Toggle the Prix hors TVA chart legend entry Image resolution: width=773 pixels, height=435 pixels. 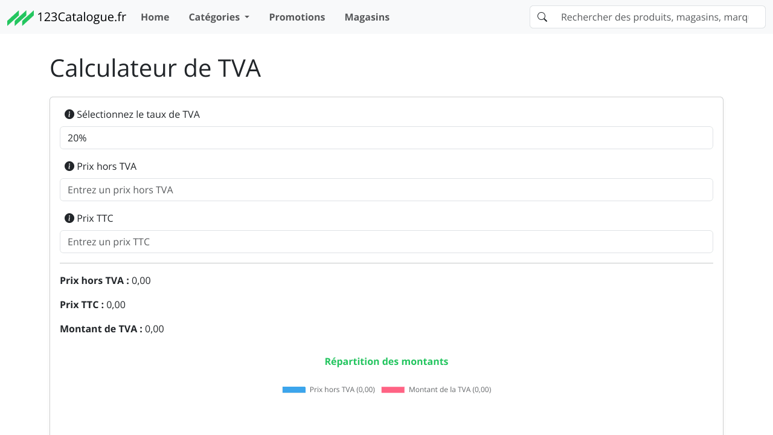point(341,390)
